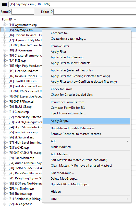The width and height of the screenshot is (136, 206).
Task: Expand the SD Cages.esp plugin node
Action: [x=5, y=204]
